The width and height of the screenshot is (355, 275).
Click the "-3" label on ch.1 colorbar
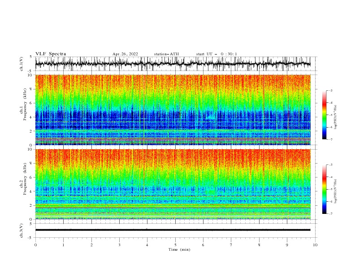[x=331, y=90]
